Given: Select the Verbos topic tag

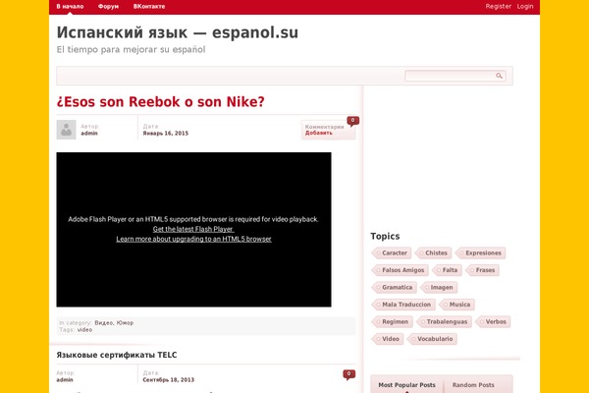Looking at the screenshot, I should (493, 322).
